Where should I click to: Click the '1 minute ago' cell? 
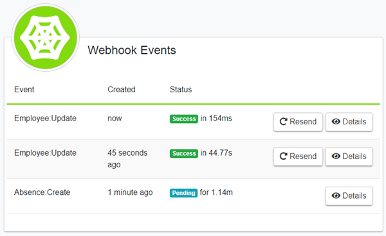(x=130, y=192)
